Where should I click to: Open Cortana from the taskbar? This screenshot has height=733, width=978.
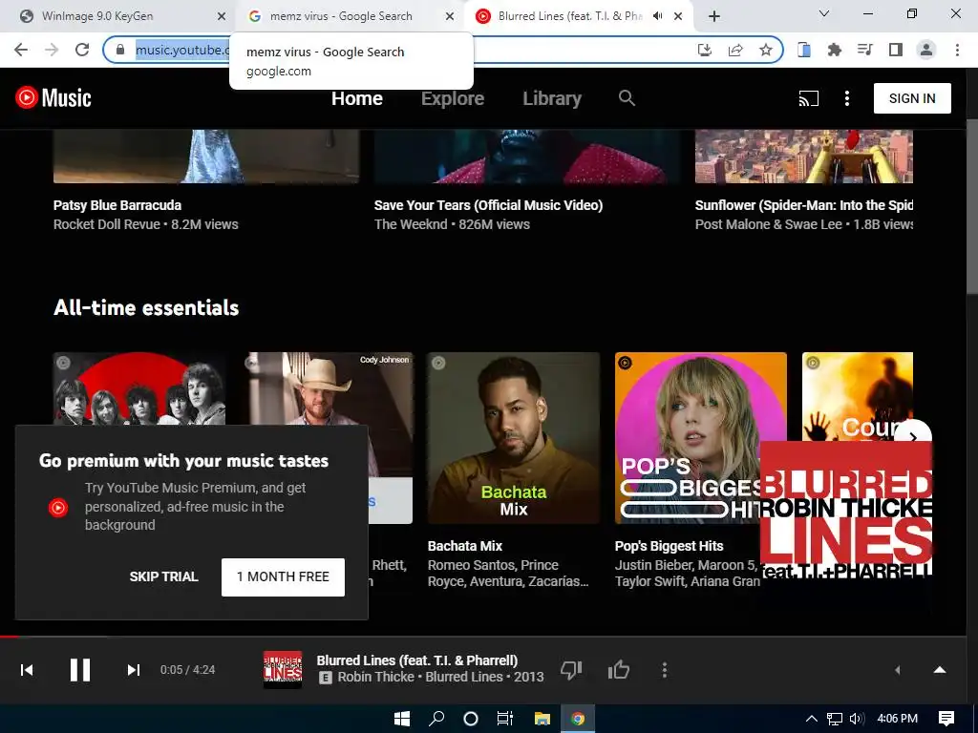coord(471,719)
